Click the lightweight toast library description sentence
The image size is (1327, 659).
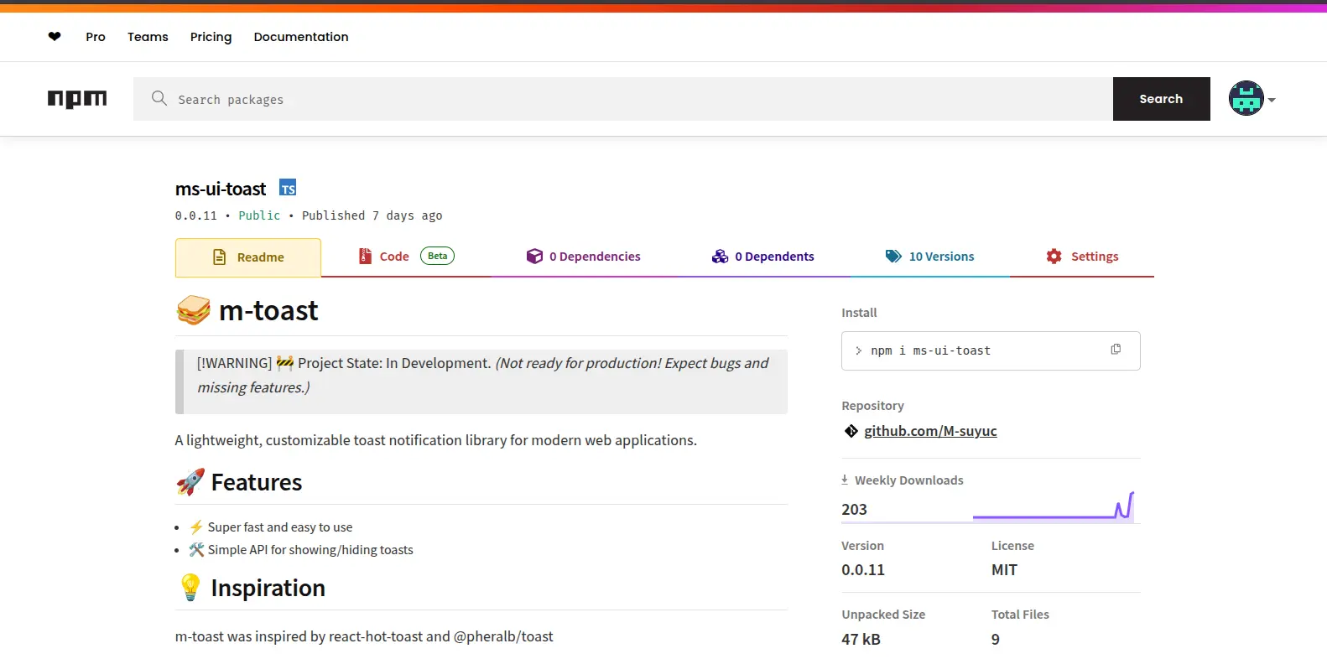(x=436, y=440)
